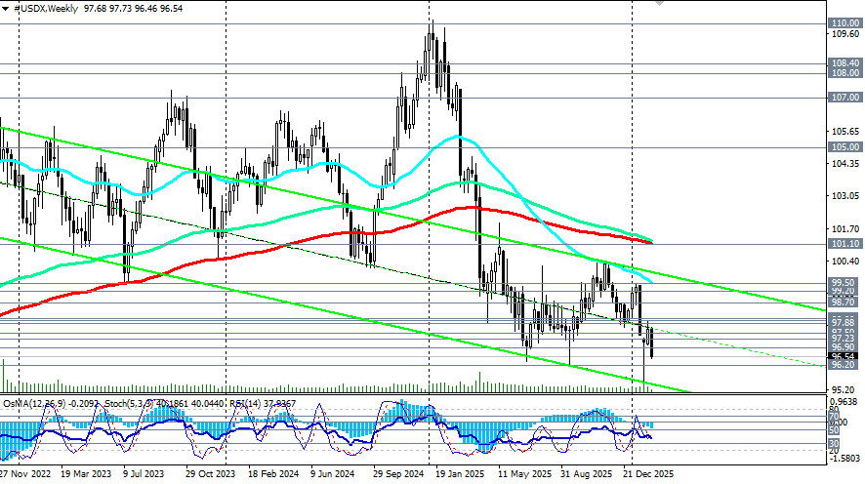Screen dimensions: 865x484
Task: Click the 95.20 price scale value
Action: coord(843,389)
